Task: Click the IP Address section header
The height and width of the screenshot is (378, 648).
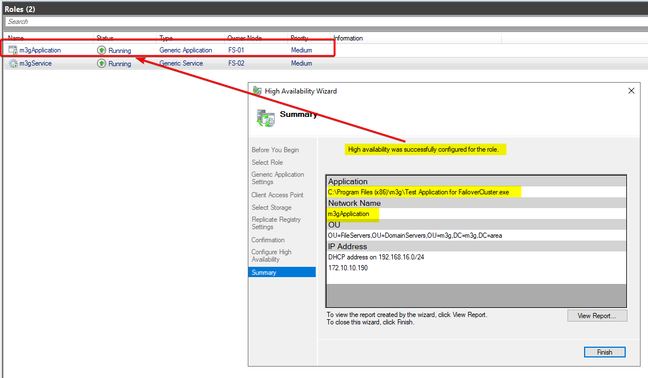Action: pos(476,246)
